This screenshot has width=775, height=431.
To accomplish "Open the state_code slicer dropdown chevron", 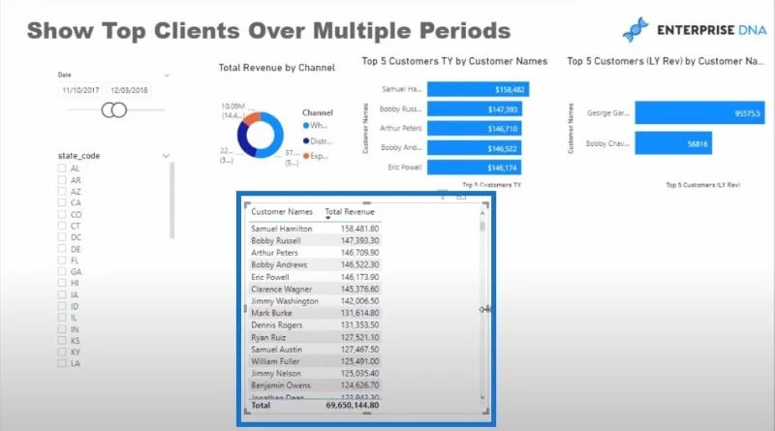I will pyautogui.click(x=166, y=156).
